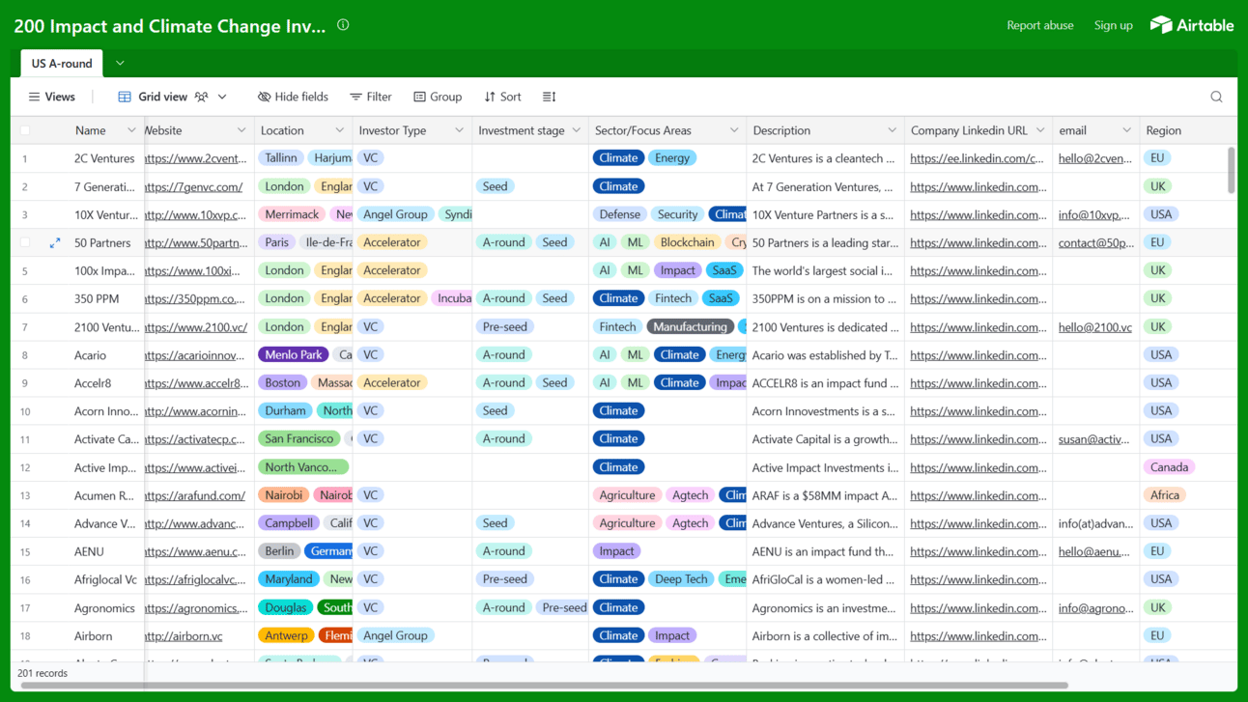Select the Agronomics name cell

coord(104,608)
